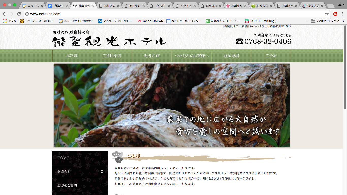347x195 pixels.
Task: Open the 周辺ガイド navigation menu item
Action: (x=152, y=56)
